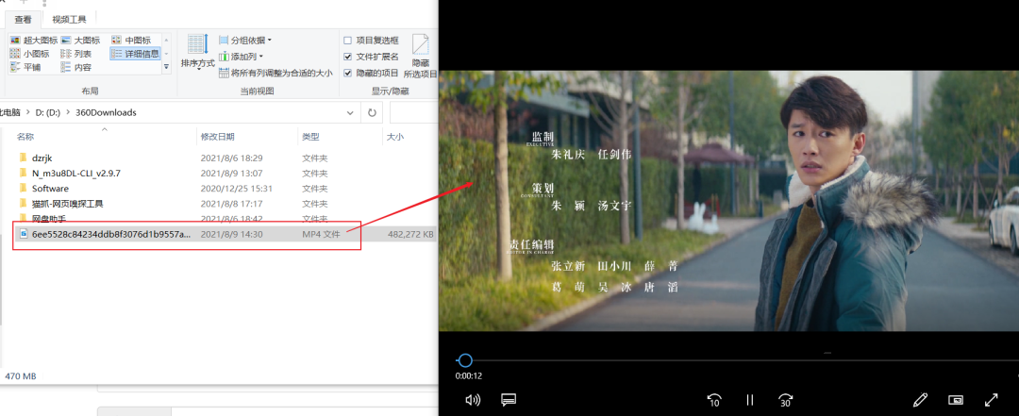Open the 排序方式 sort menu
Viewport: 1019px width, 416px height.
click(197, 51)
